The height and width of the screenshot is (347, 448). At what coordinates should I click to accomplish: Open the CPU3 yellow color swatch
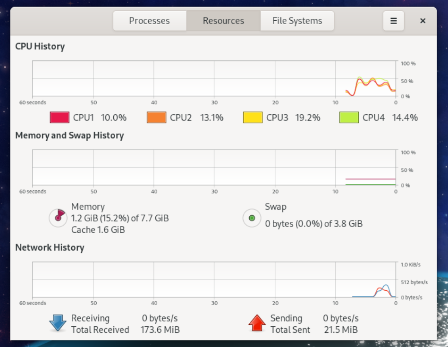point(253,118)
